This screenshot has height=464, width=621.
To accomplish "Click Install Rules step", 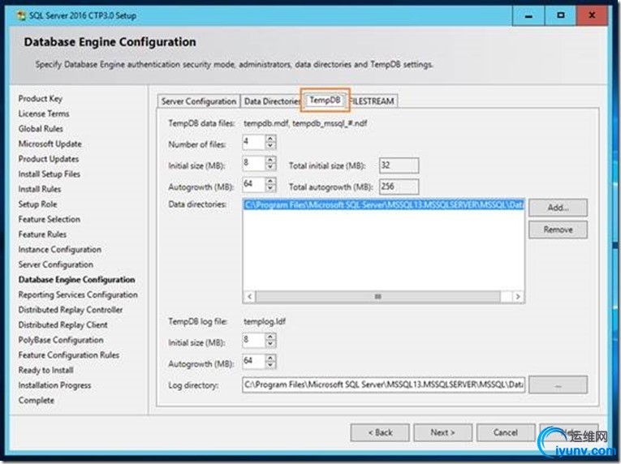I will (x=40, y=189).
